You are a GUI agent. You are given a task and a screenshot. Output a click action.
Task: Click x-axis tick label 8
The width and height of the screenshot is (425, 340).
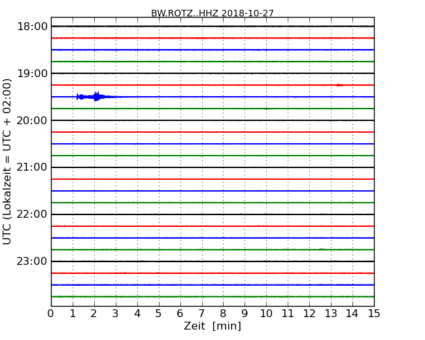223,314
